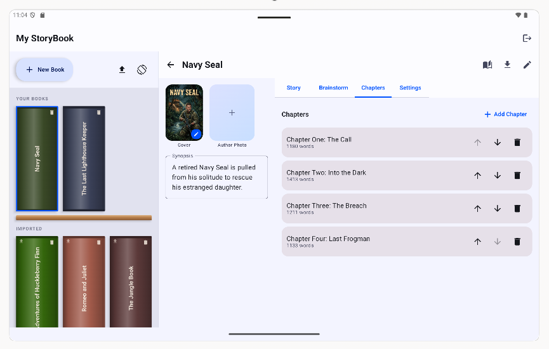Click the Wi-Fi status icon

tap(518, 15)
